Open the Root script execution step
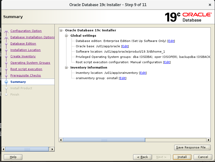Viewport: 215px width, 162px height. click(x=26, y=69)
